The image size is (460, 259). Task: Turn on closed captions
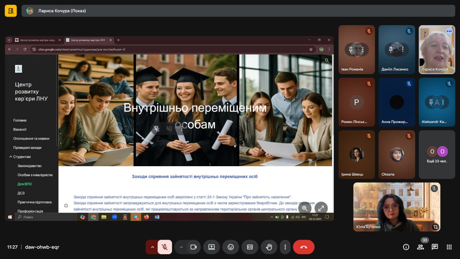pos(250,247)
